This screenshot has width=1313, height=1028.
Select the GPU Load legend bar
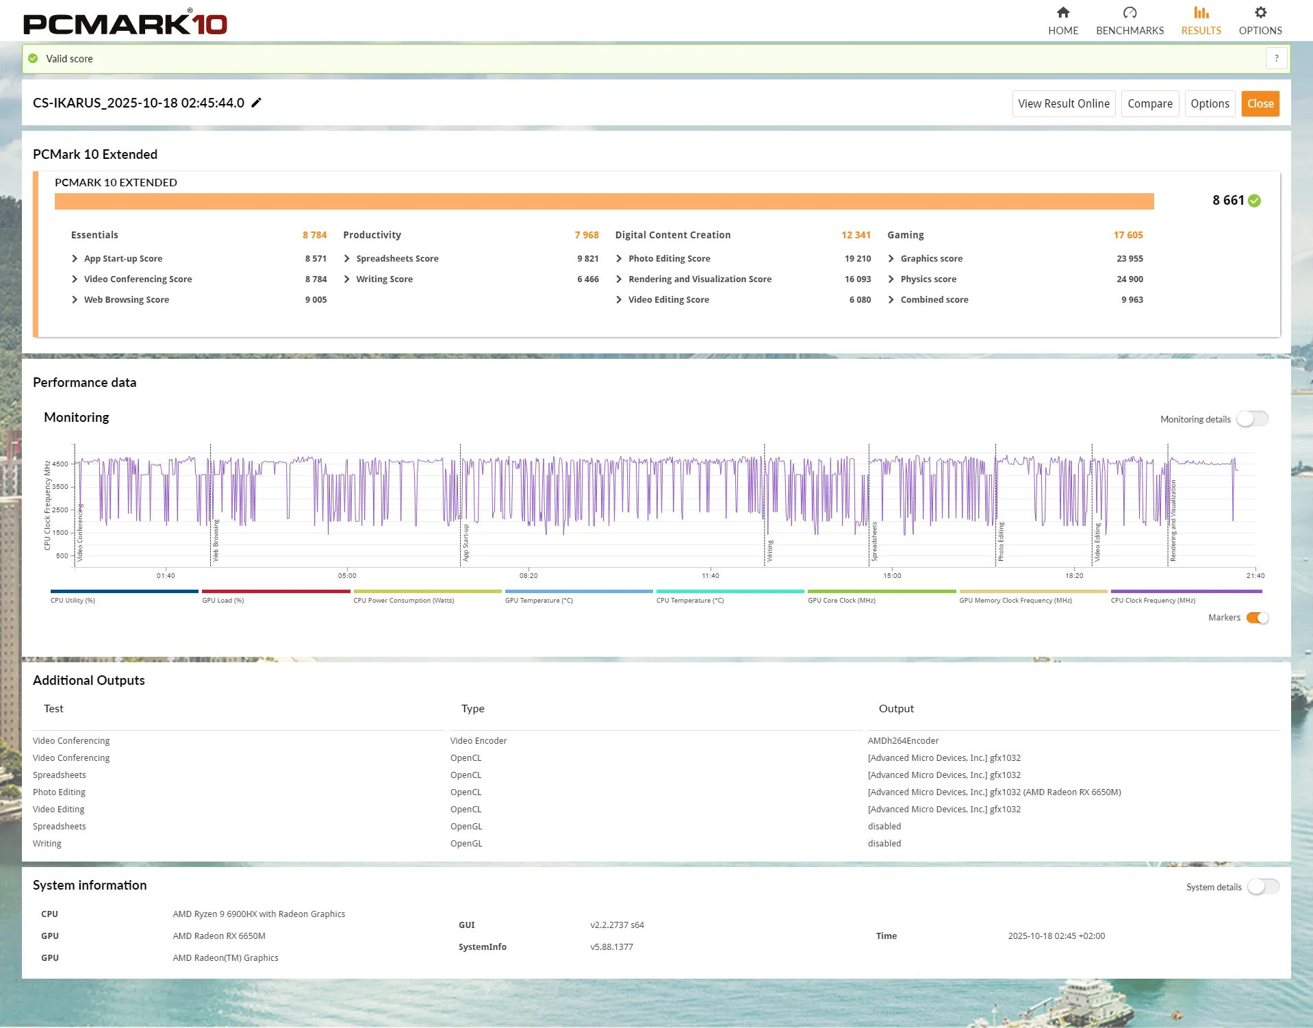point(276,592)
